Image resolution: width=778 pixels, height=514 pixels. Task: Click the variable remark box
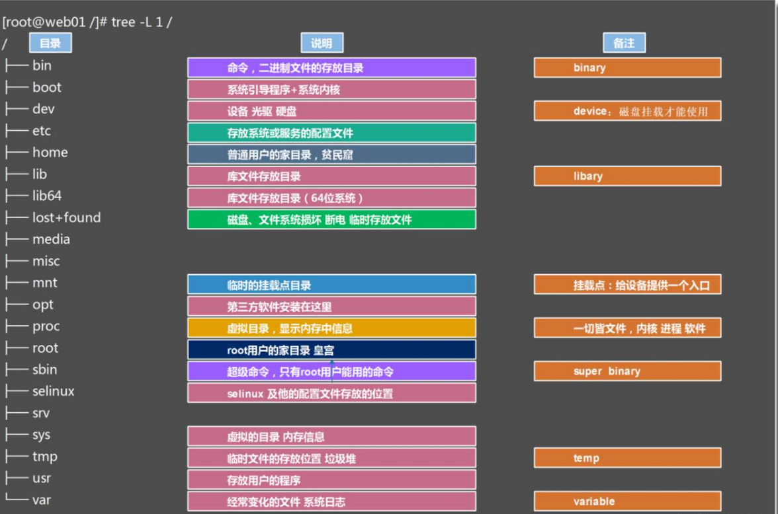(x=627, y=501)
